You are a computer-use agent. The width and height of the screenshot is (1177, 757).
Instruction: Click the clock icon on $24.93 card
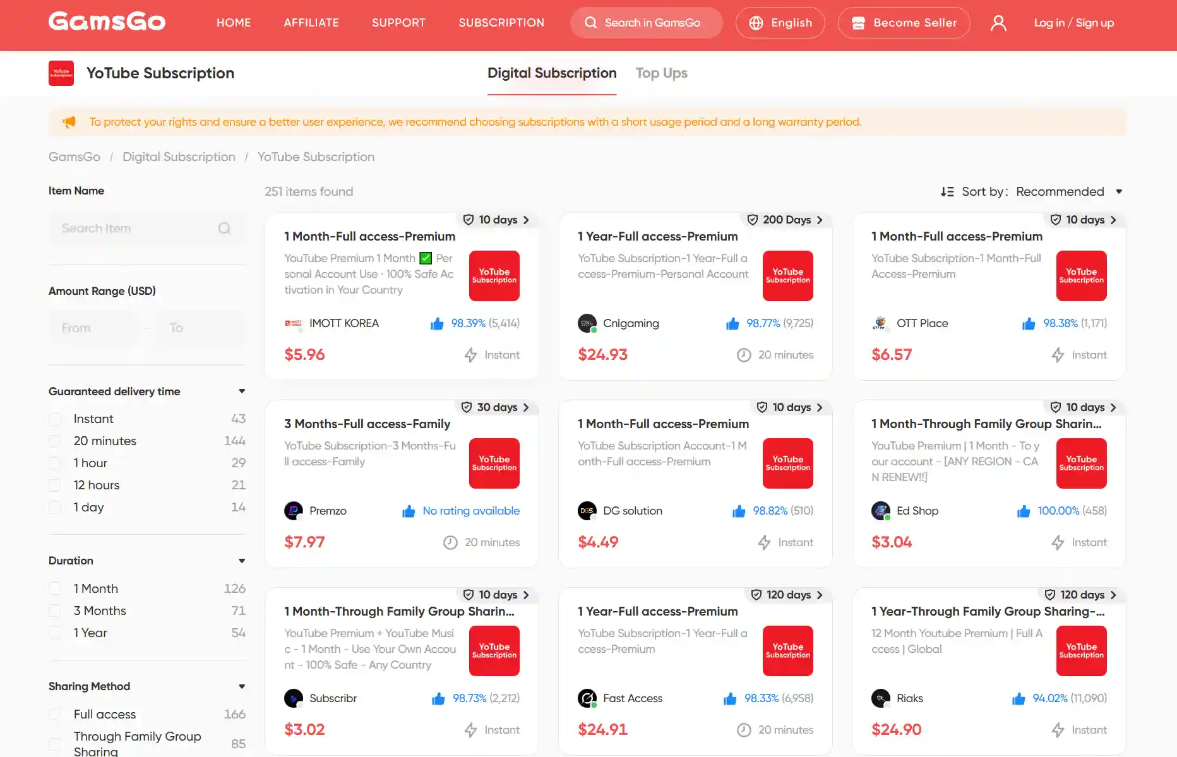click(x=744, y=355)
